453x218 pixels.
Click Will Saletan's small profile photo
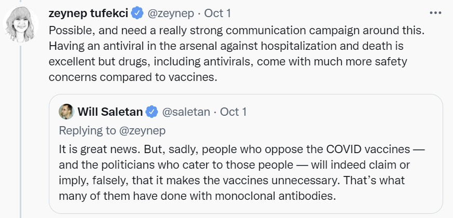tap(66, 112)
